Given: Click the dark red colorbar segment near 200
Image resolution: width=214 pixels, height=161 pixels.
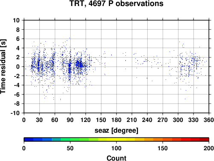Looking at the screenshot, I should pyautogui.click(x=204, y=140).
